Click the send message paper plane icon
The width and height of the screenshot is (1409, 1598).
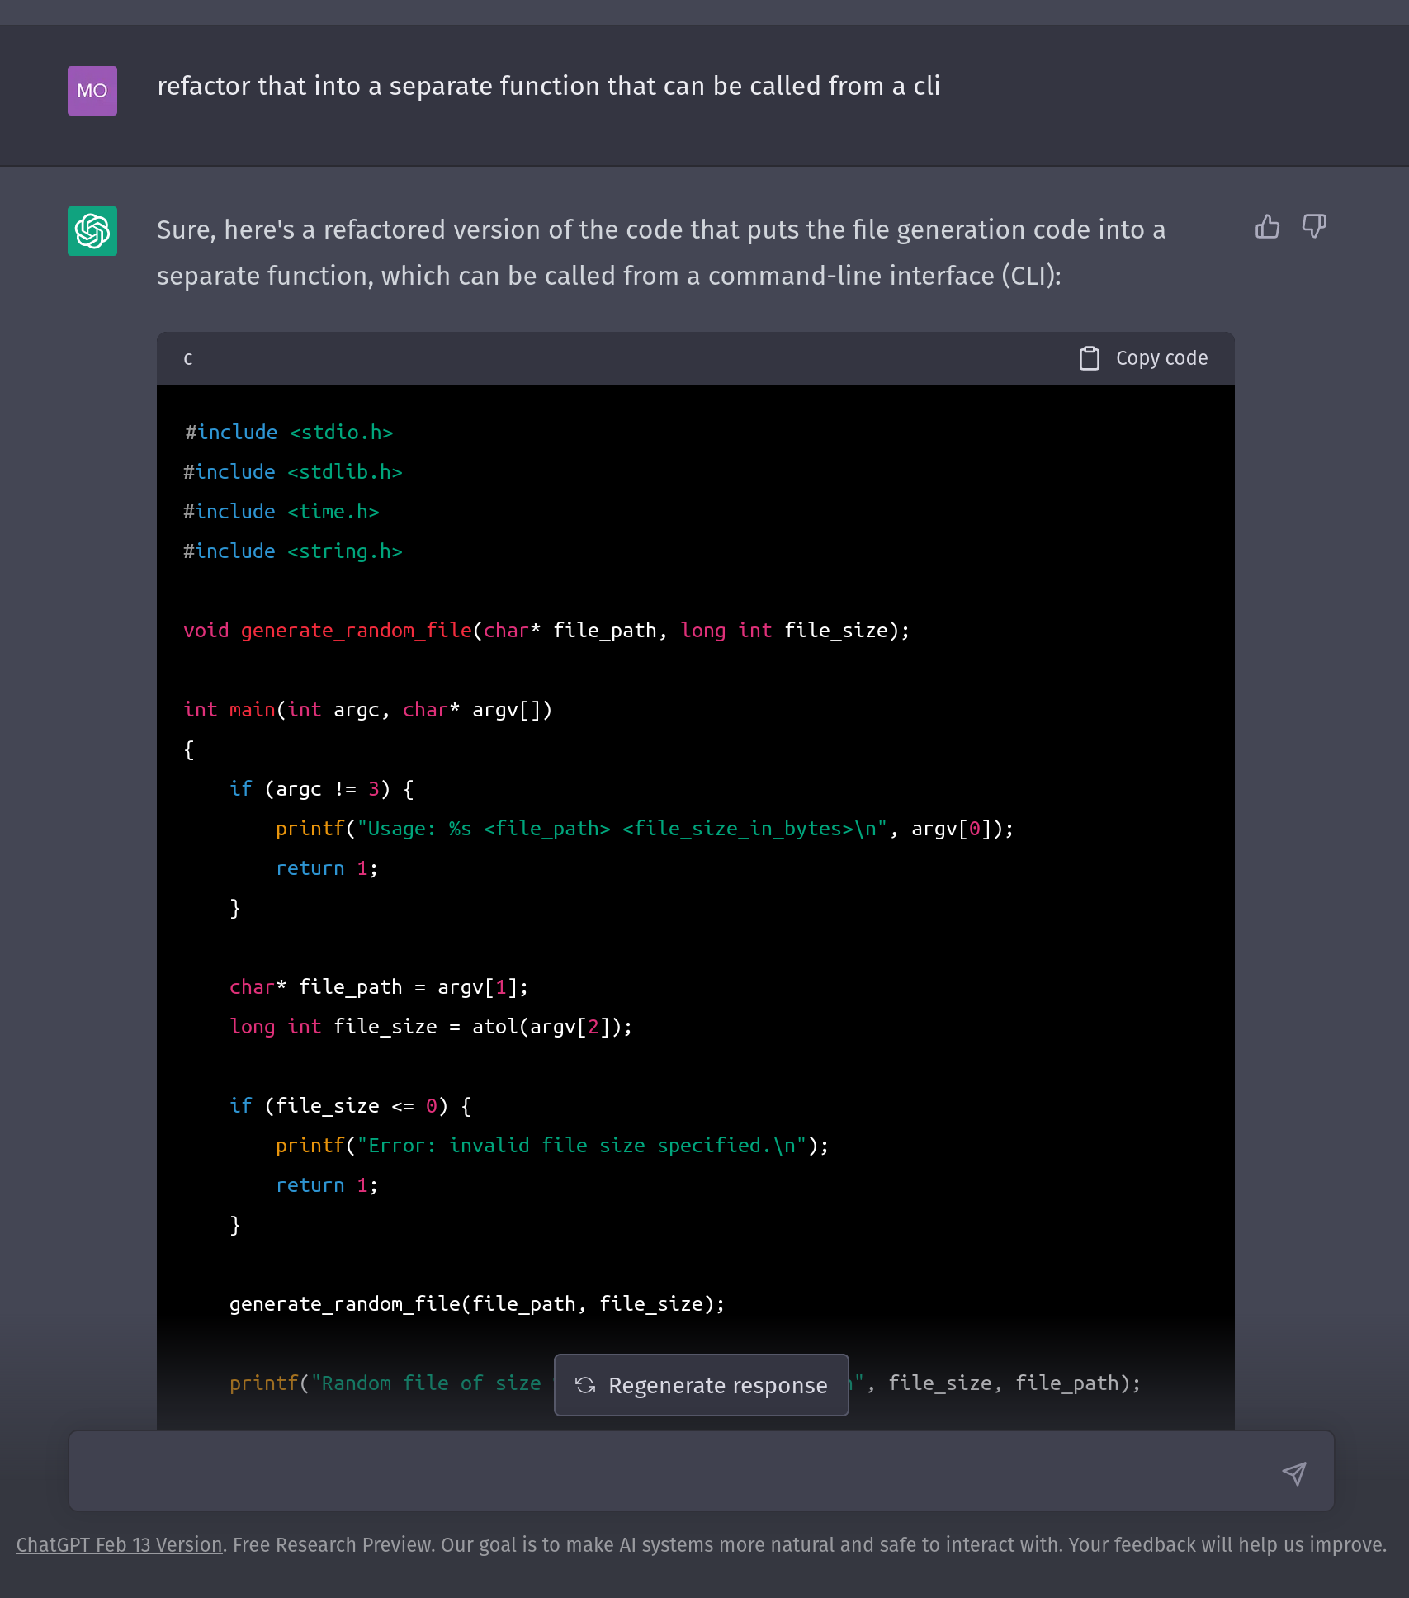point(1294,1473)
